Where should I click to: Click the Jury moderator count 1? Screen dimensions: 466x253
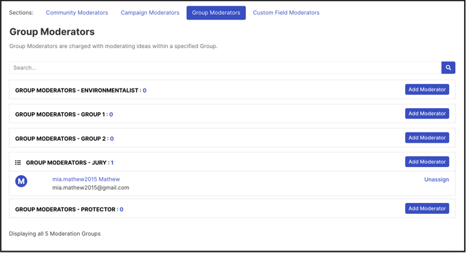[x=112, y=163]
